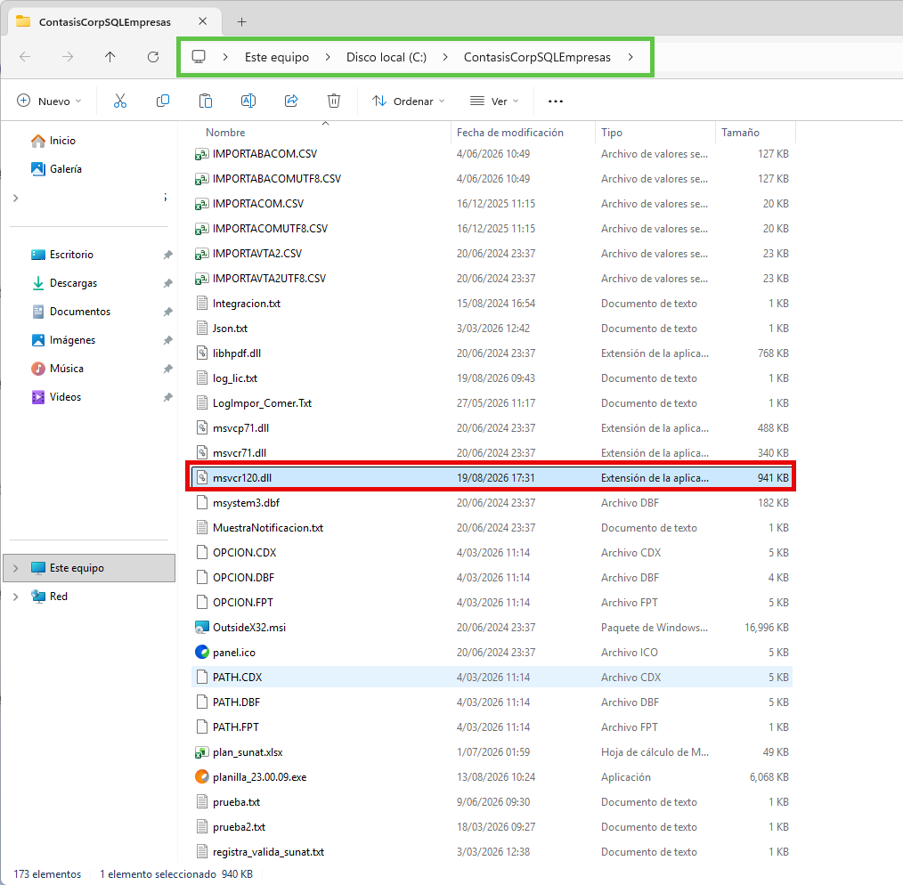Open Documentos in the sidebar

click(x=79, y=312)
